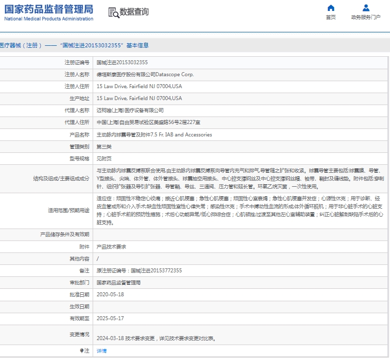Click the 备注 row label
The image size is (390, 362).
84,270
